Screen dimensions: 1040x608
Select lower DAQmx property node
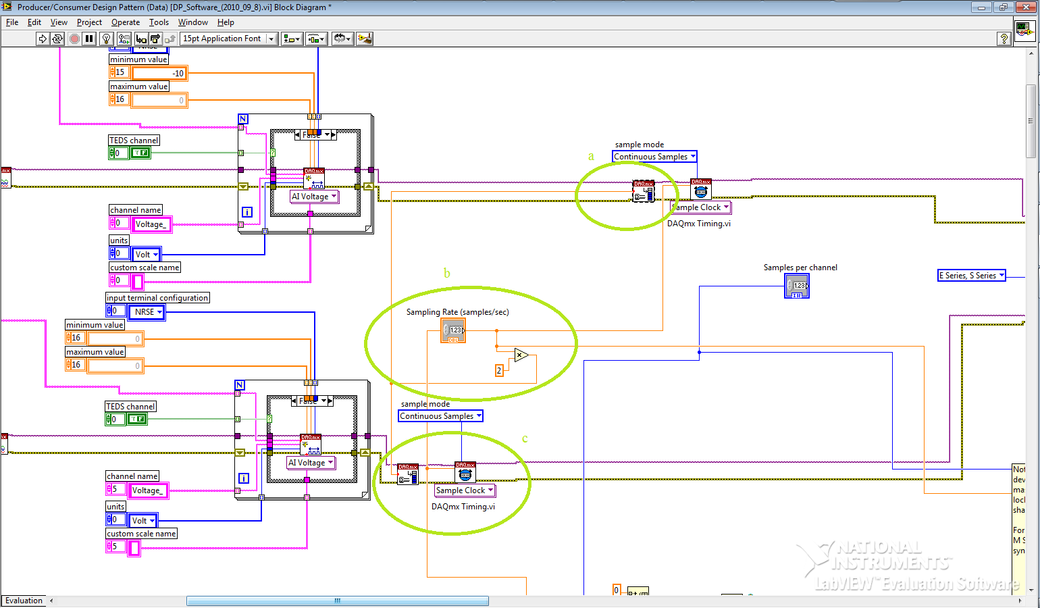pyautogui.click(x=408, y=474)
